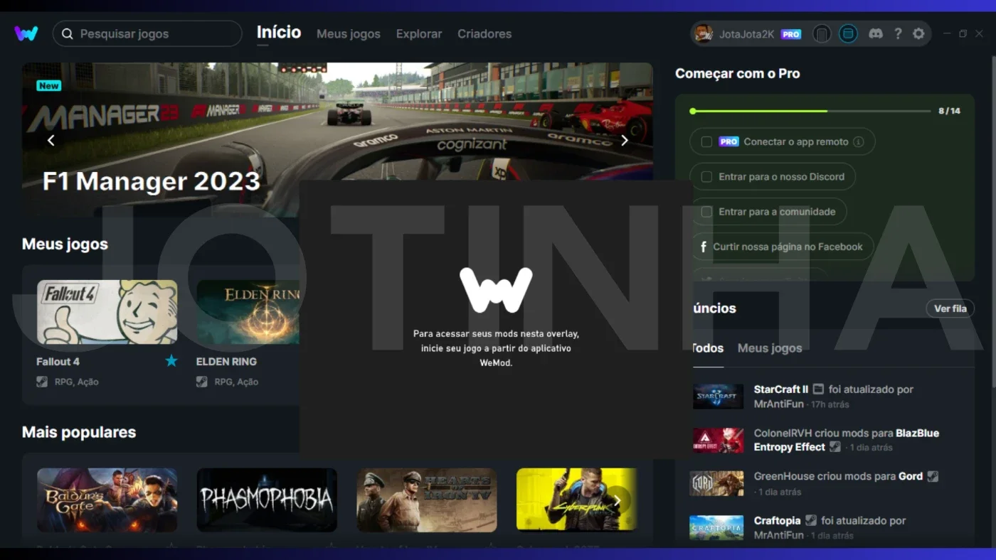Screen dimensions: 996x560
Task: Click the WeMod logo in the top bar
Action: 26,33
